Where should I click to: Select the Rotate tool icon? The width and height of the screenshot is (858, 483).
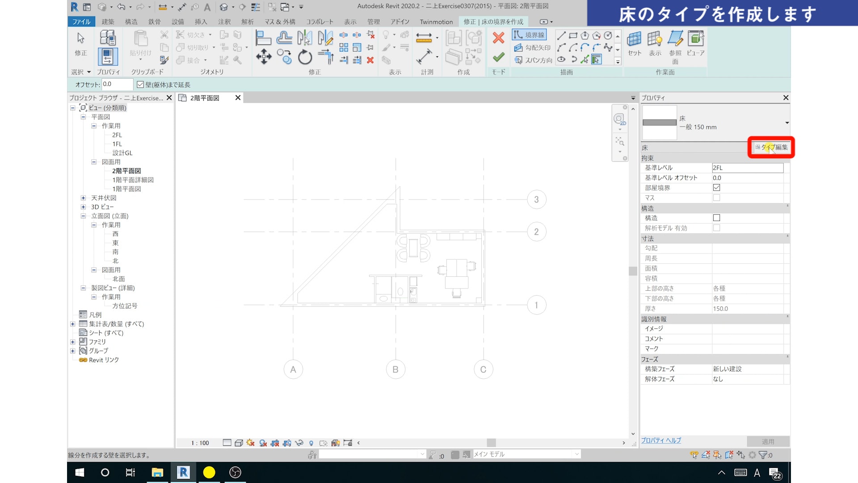[x=305, y=57]
